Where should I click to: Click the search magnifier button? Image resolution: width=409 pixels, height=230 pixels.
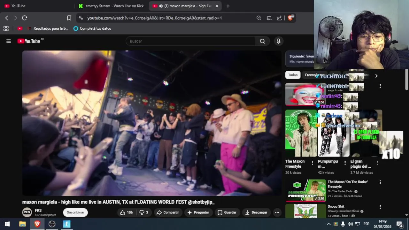point(262,41)
